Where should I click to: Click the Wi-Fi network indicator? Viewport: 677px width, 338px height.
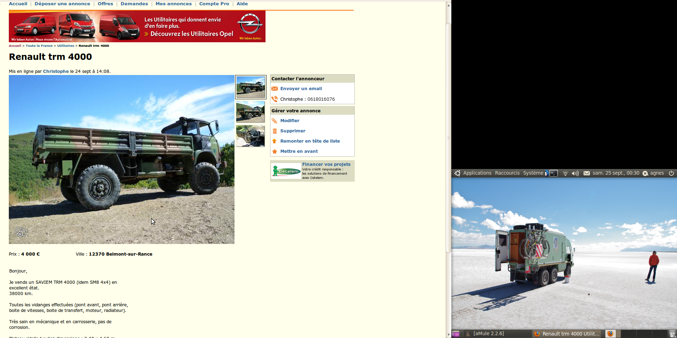tap(565, 173)
